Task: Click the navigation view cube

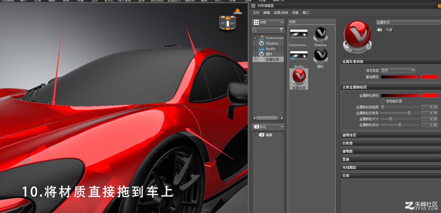Action: tap(228, 23)
